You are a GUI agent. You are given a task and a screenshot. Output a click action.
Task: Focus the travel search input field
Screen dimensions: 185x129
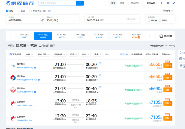(x=57, y=3)
